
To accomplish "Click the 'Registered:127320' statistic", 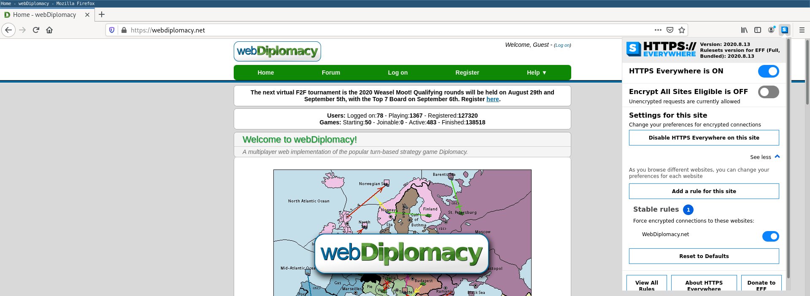I will 453,116.
